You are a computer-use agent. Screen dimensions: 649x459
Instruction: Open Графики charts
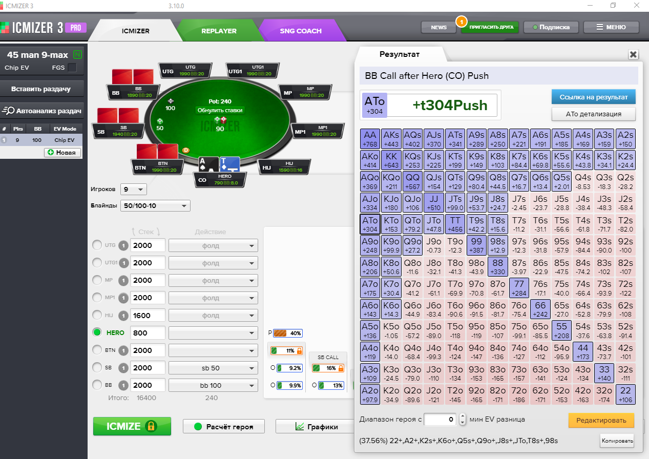[316, 426]
